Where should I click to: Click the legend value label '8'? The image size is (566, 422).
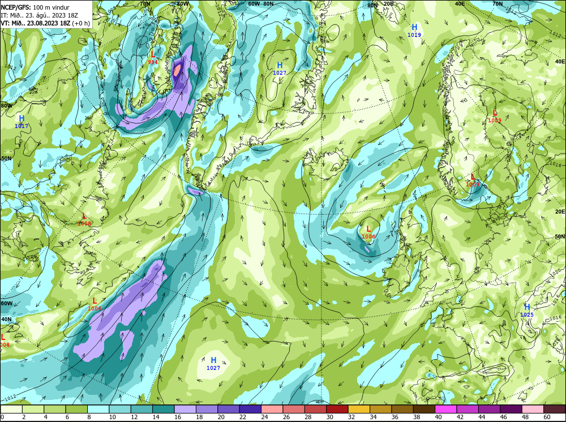[x=89, y=417]
